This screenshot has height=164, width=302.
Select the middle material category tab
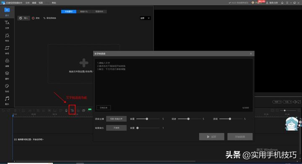(x=84, y=12)
